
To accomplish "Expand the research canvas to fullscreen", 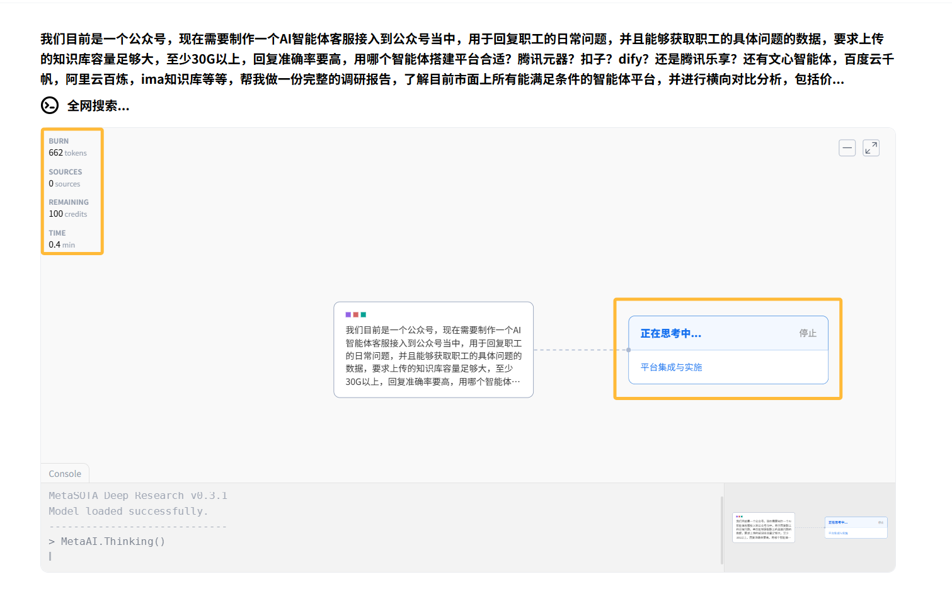I will click(871, 148).
